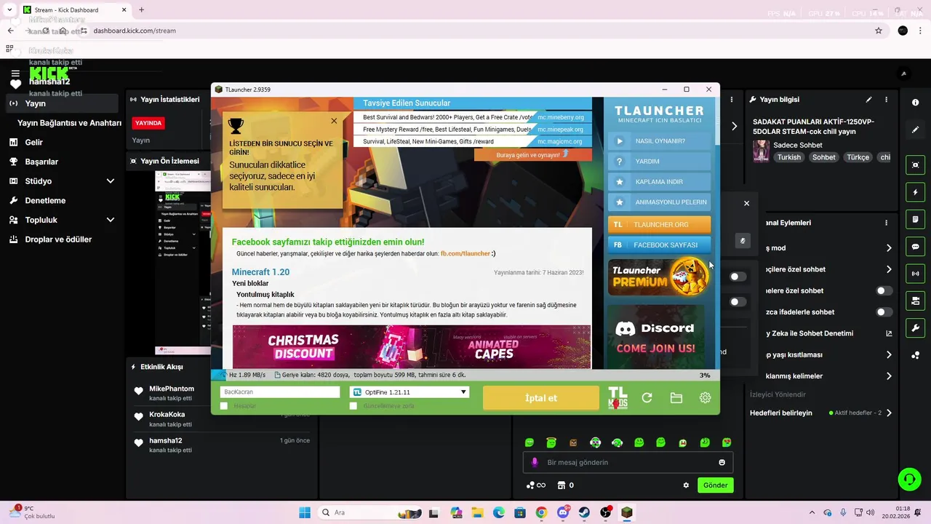Image resolution: width=931 pixels, height=524 pixels.
Task: Expand 'p yaşı kısıtlaması' chevron
Action: [x=889, y=355]
